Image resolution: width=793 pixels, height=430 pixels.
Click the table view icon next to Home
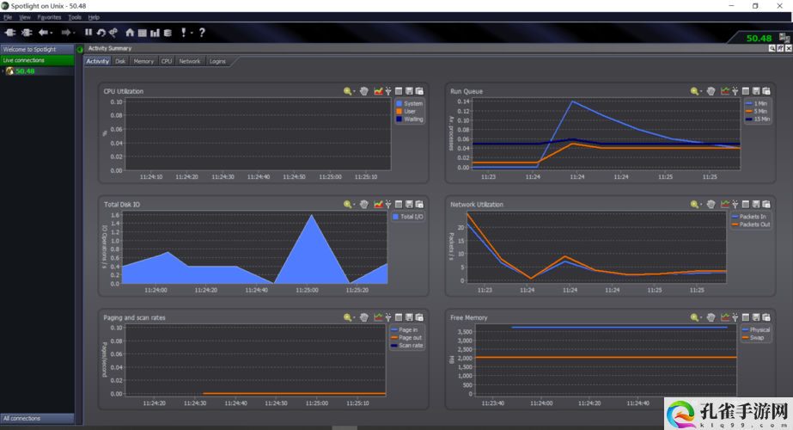(x=142, y=33)
